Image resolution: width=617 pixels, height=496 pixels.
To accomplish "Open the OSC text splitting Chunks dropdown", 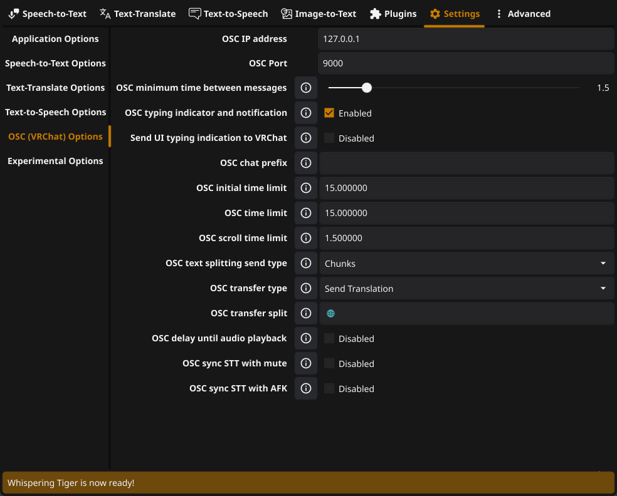I will [x=466, y=263].
